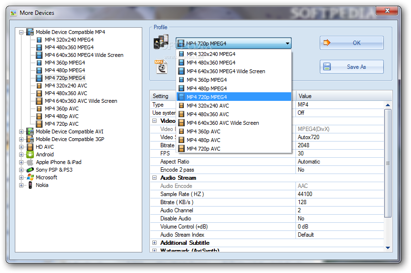Confirm with the OK button
This screenshot has height=273, width=411.
point(351,43)
